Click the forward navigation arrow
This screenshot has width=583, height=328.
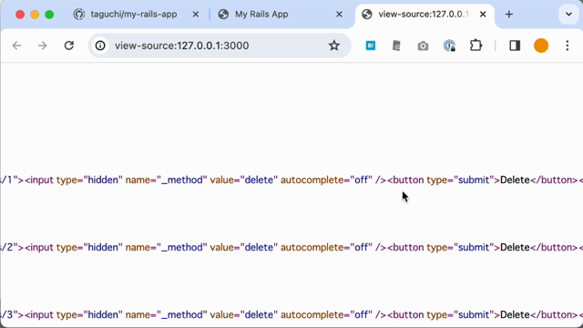[x=43, y=46]
